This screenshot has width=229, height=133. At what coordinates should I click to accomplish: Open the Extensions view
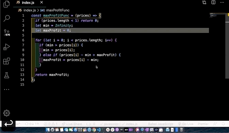[6, 61]
